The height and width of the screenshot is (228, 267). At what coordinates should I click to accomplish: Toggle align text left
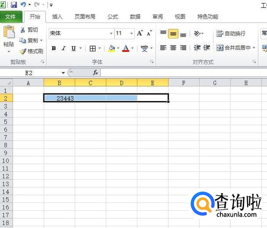(x=163, y=48)
